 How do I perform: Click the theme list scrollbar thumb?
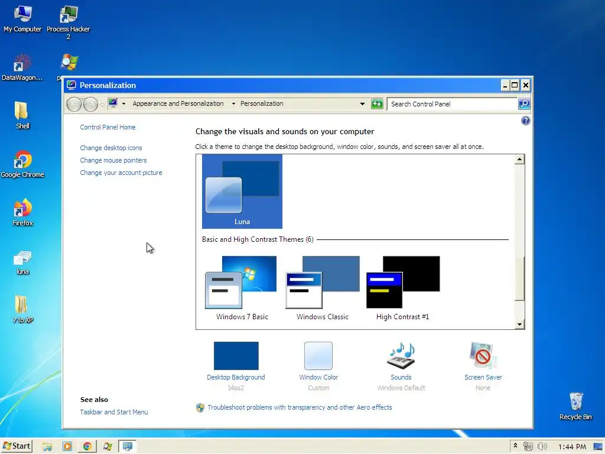click(x=519, y=278)
